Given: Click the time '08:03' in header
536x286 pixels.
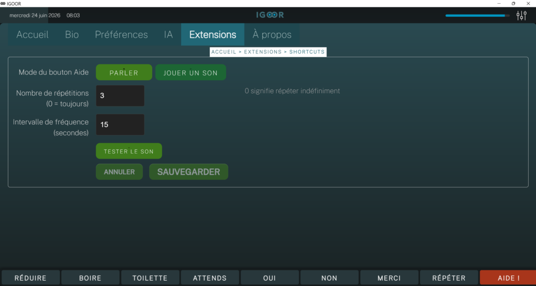Looking at the screenshot, I should (x=73, y=15).
